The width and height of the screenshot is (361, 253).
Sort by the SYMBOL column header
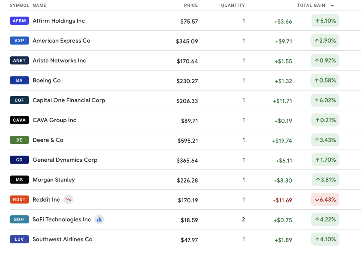click(x=20, y=5)
